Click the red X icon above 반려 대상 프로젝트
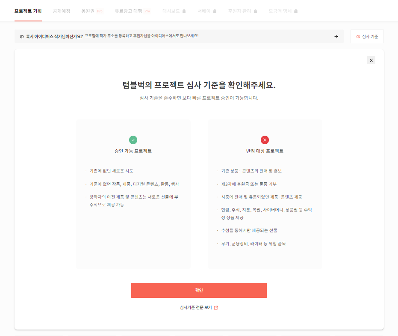Image resolution: width=398 pixels, height=336 pixels. (x=265, y=140)
